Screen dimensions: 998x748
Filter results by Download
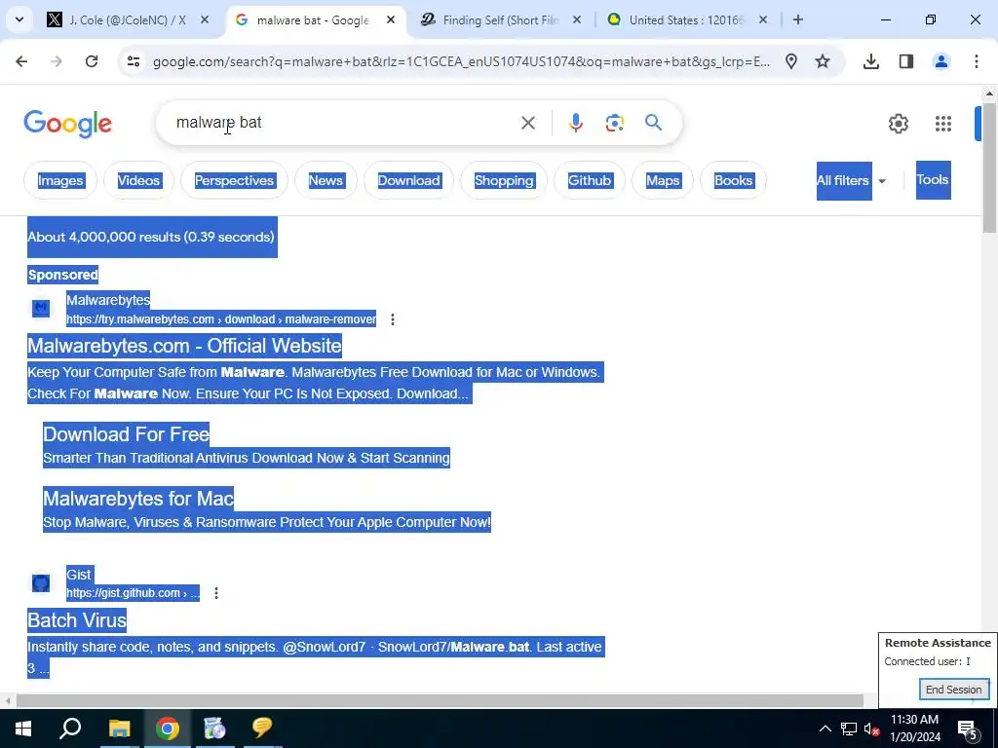(408, 180)
